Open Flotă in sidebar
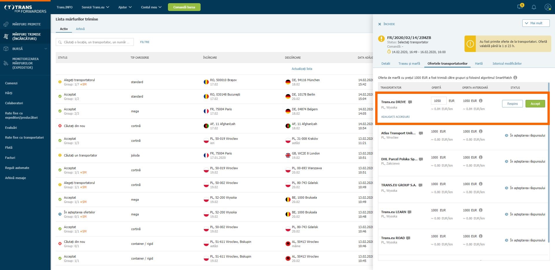Screen dimensions: 555x270 (9, 148)
